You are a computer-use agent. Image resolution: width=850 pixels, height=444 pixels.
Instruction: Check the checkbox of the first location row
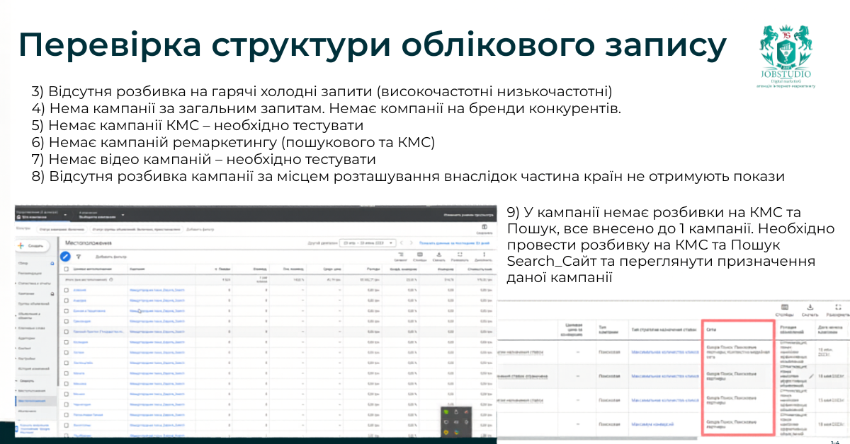point(67,291)
